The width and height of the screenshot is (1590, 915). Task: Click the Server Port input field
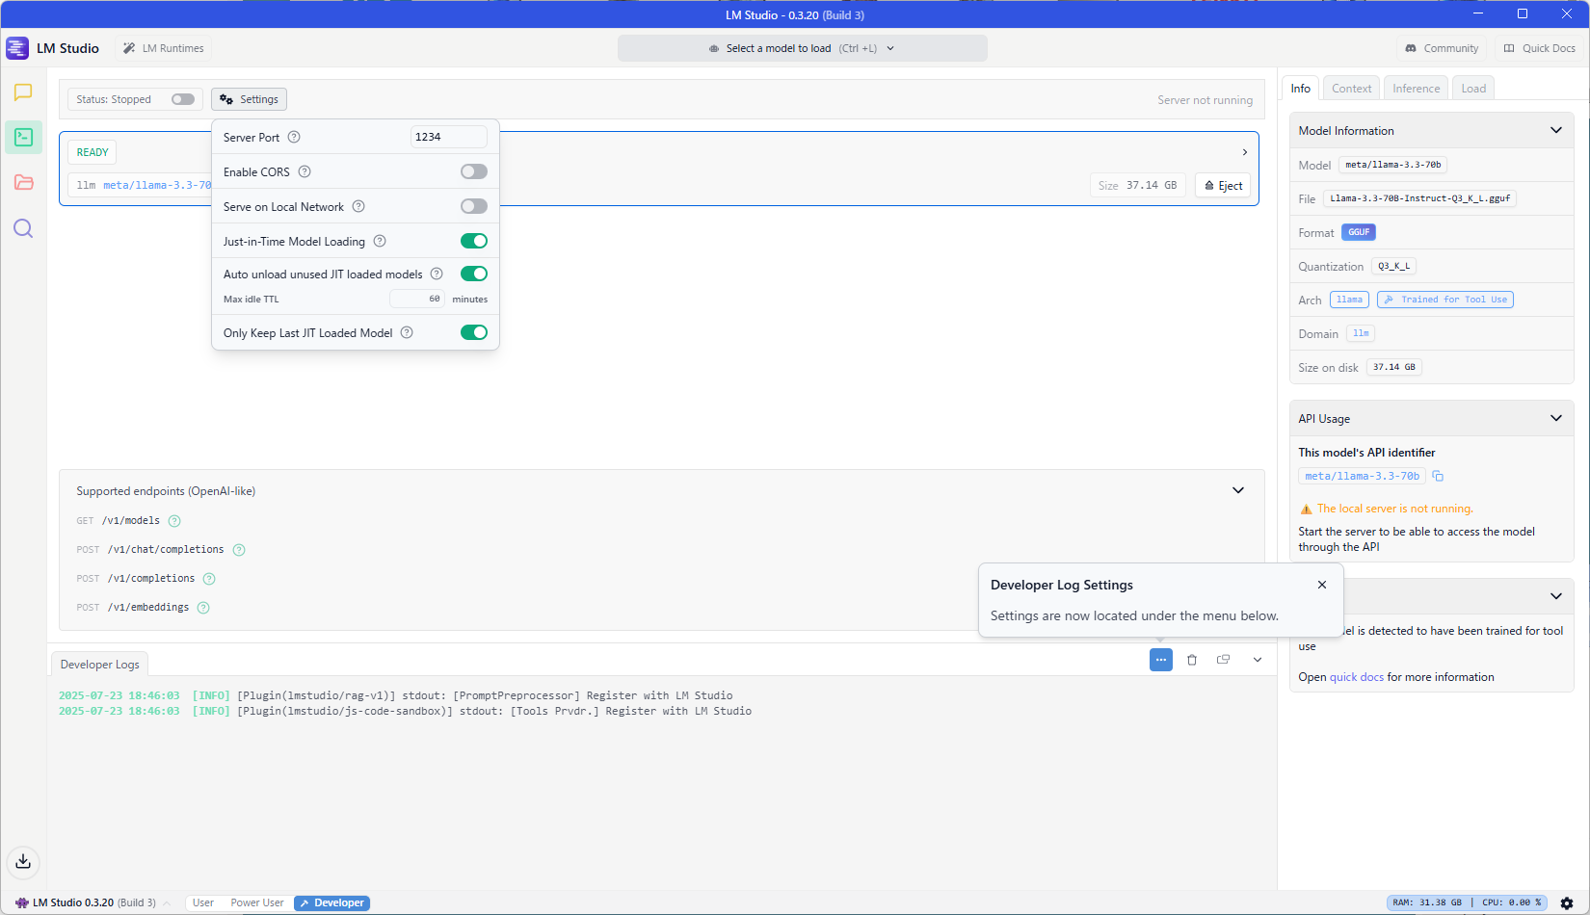[448, 137]
